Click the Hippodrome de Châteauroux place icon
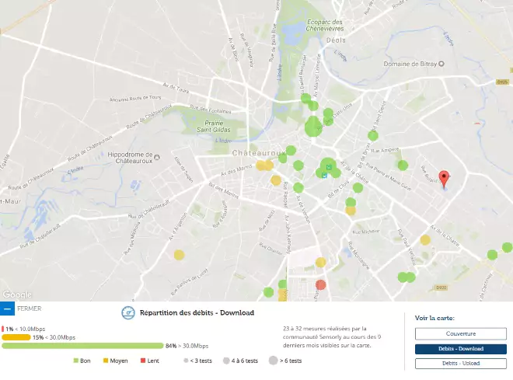This screenshot has width=513, height=380. click(x=157, y=158)
